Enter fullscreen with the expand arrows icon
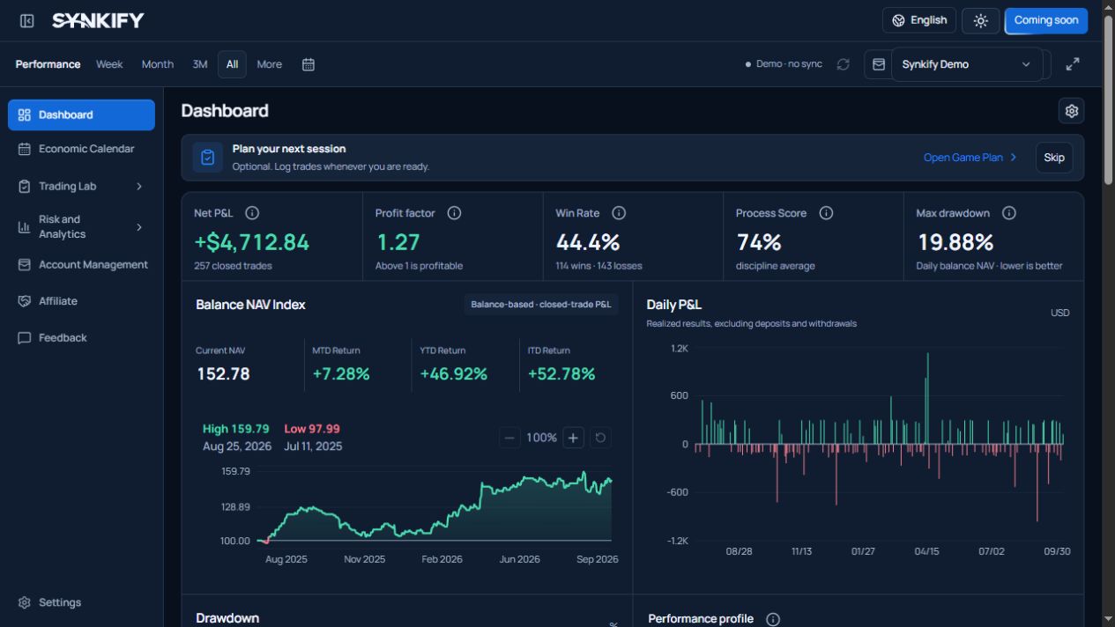Image resolution: width=1115 pixels, height=627 pixels. click(x=1073, y=64)
